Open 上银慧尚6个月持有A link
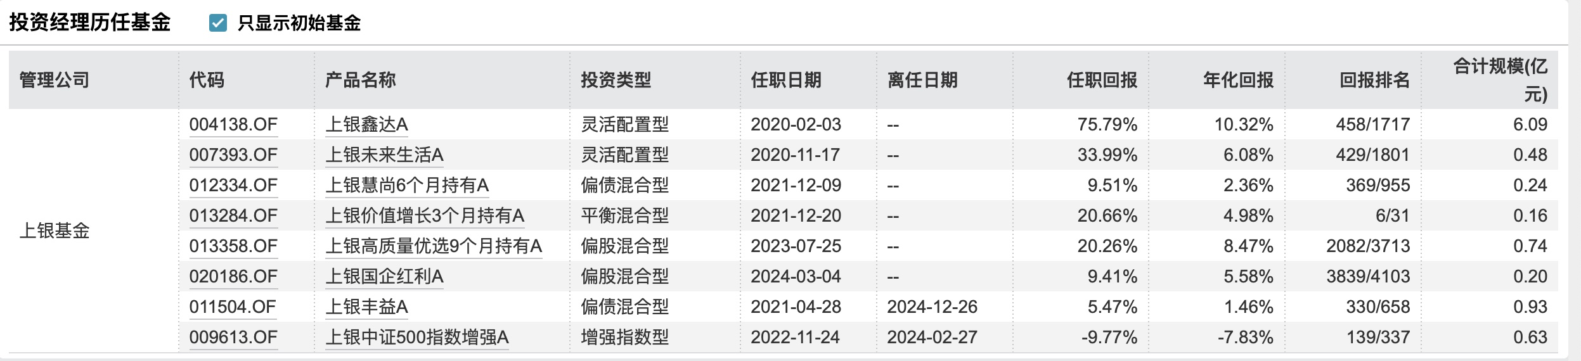1581x361 pixels. click(x=407, y=186)
